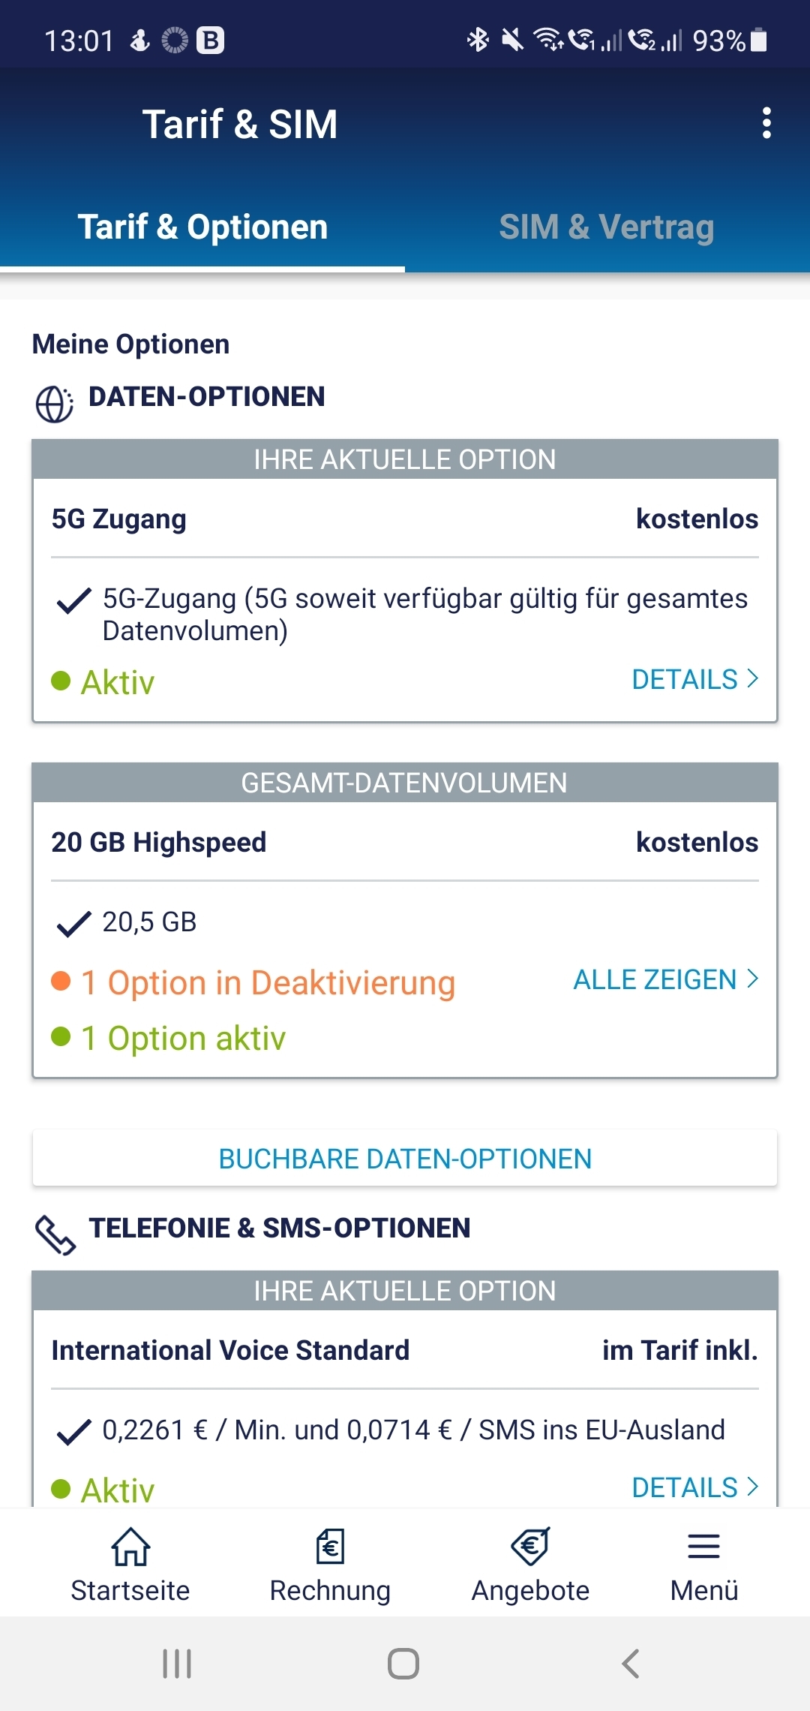Screen dimensions: 810x1711
Task: Tap Android home button
Action: (403, 1664)
